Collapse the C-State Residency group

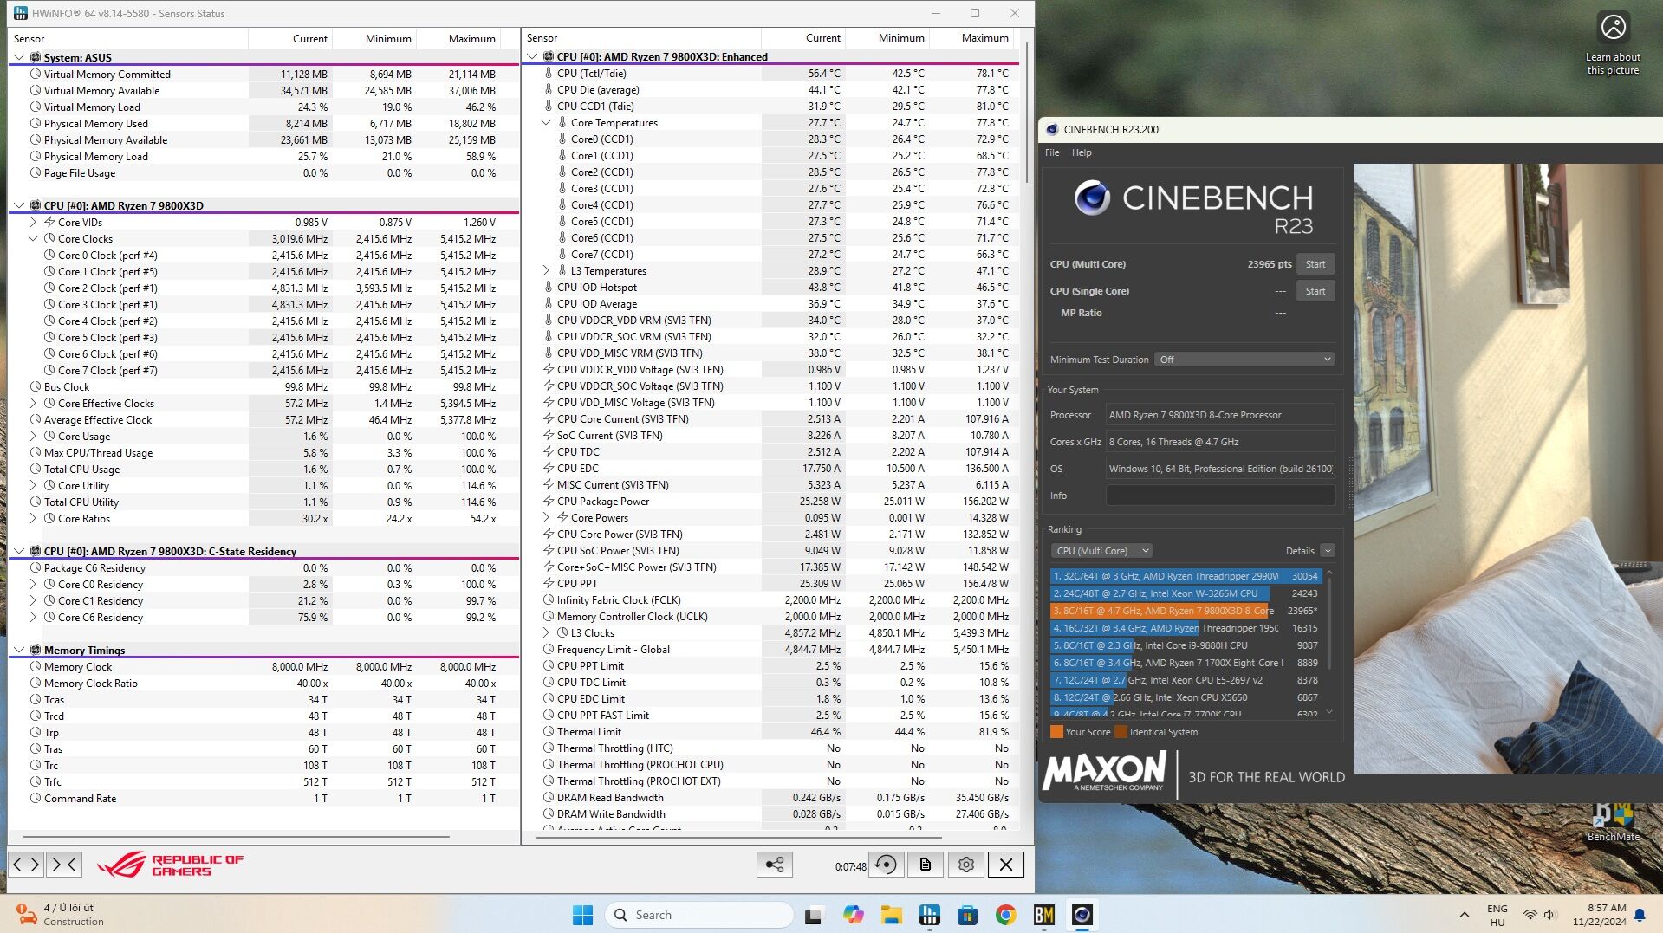click(x=19, y=551)
